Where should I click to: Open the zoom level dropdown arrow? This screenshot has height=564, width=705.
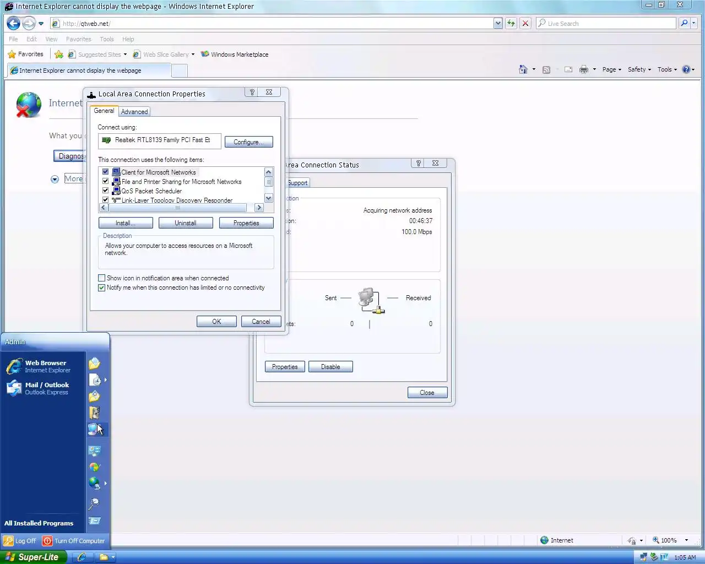tap(686, 540)
